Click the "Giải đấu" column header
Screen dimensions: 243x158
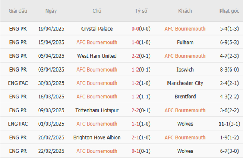[18, 11]
